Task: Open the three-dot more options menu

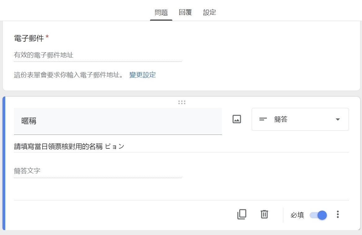Action: [x=338, y=215]
